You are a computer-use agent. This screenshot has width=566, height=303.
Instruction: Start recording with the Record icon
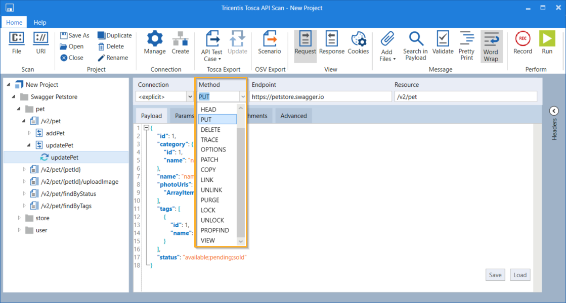(523, 43)
